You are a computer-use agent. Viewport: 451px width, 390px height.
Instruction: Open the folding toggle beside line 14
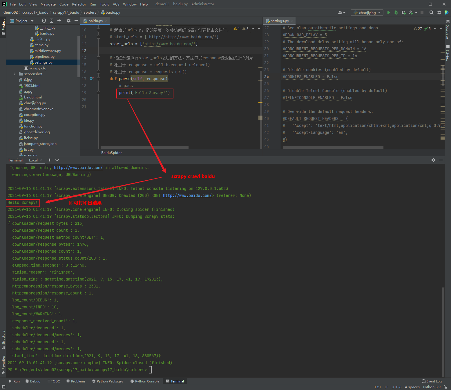(98, 58)
